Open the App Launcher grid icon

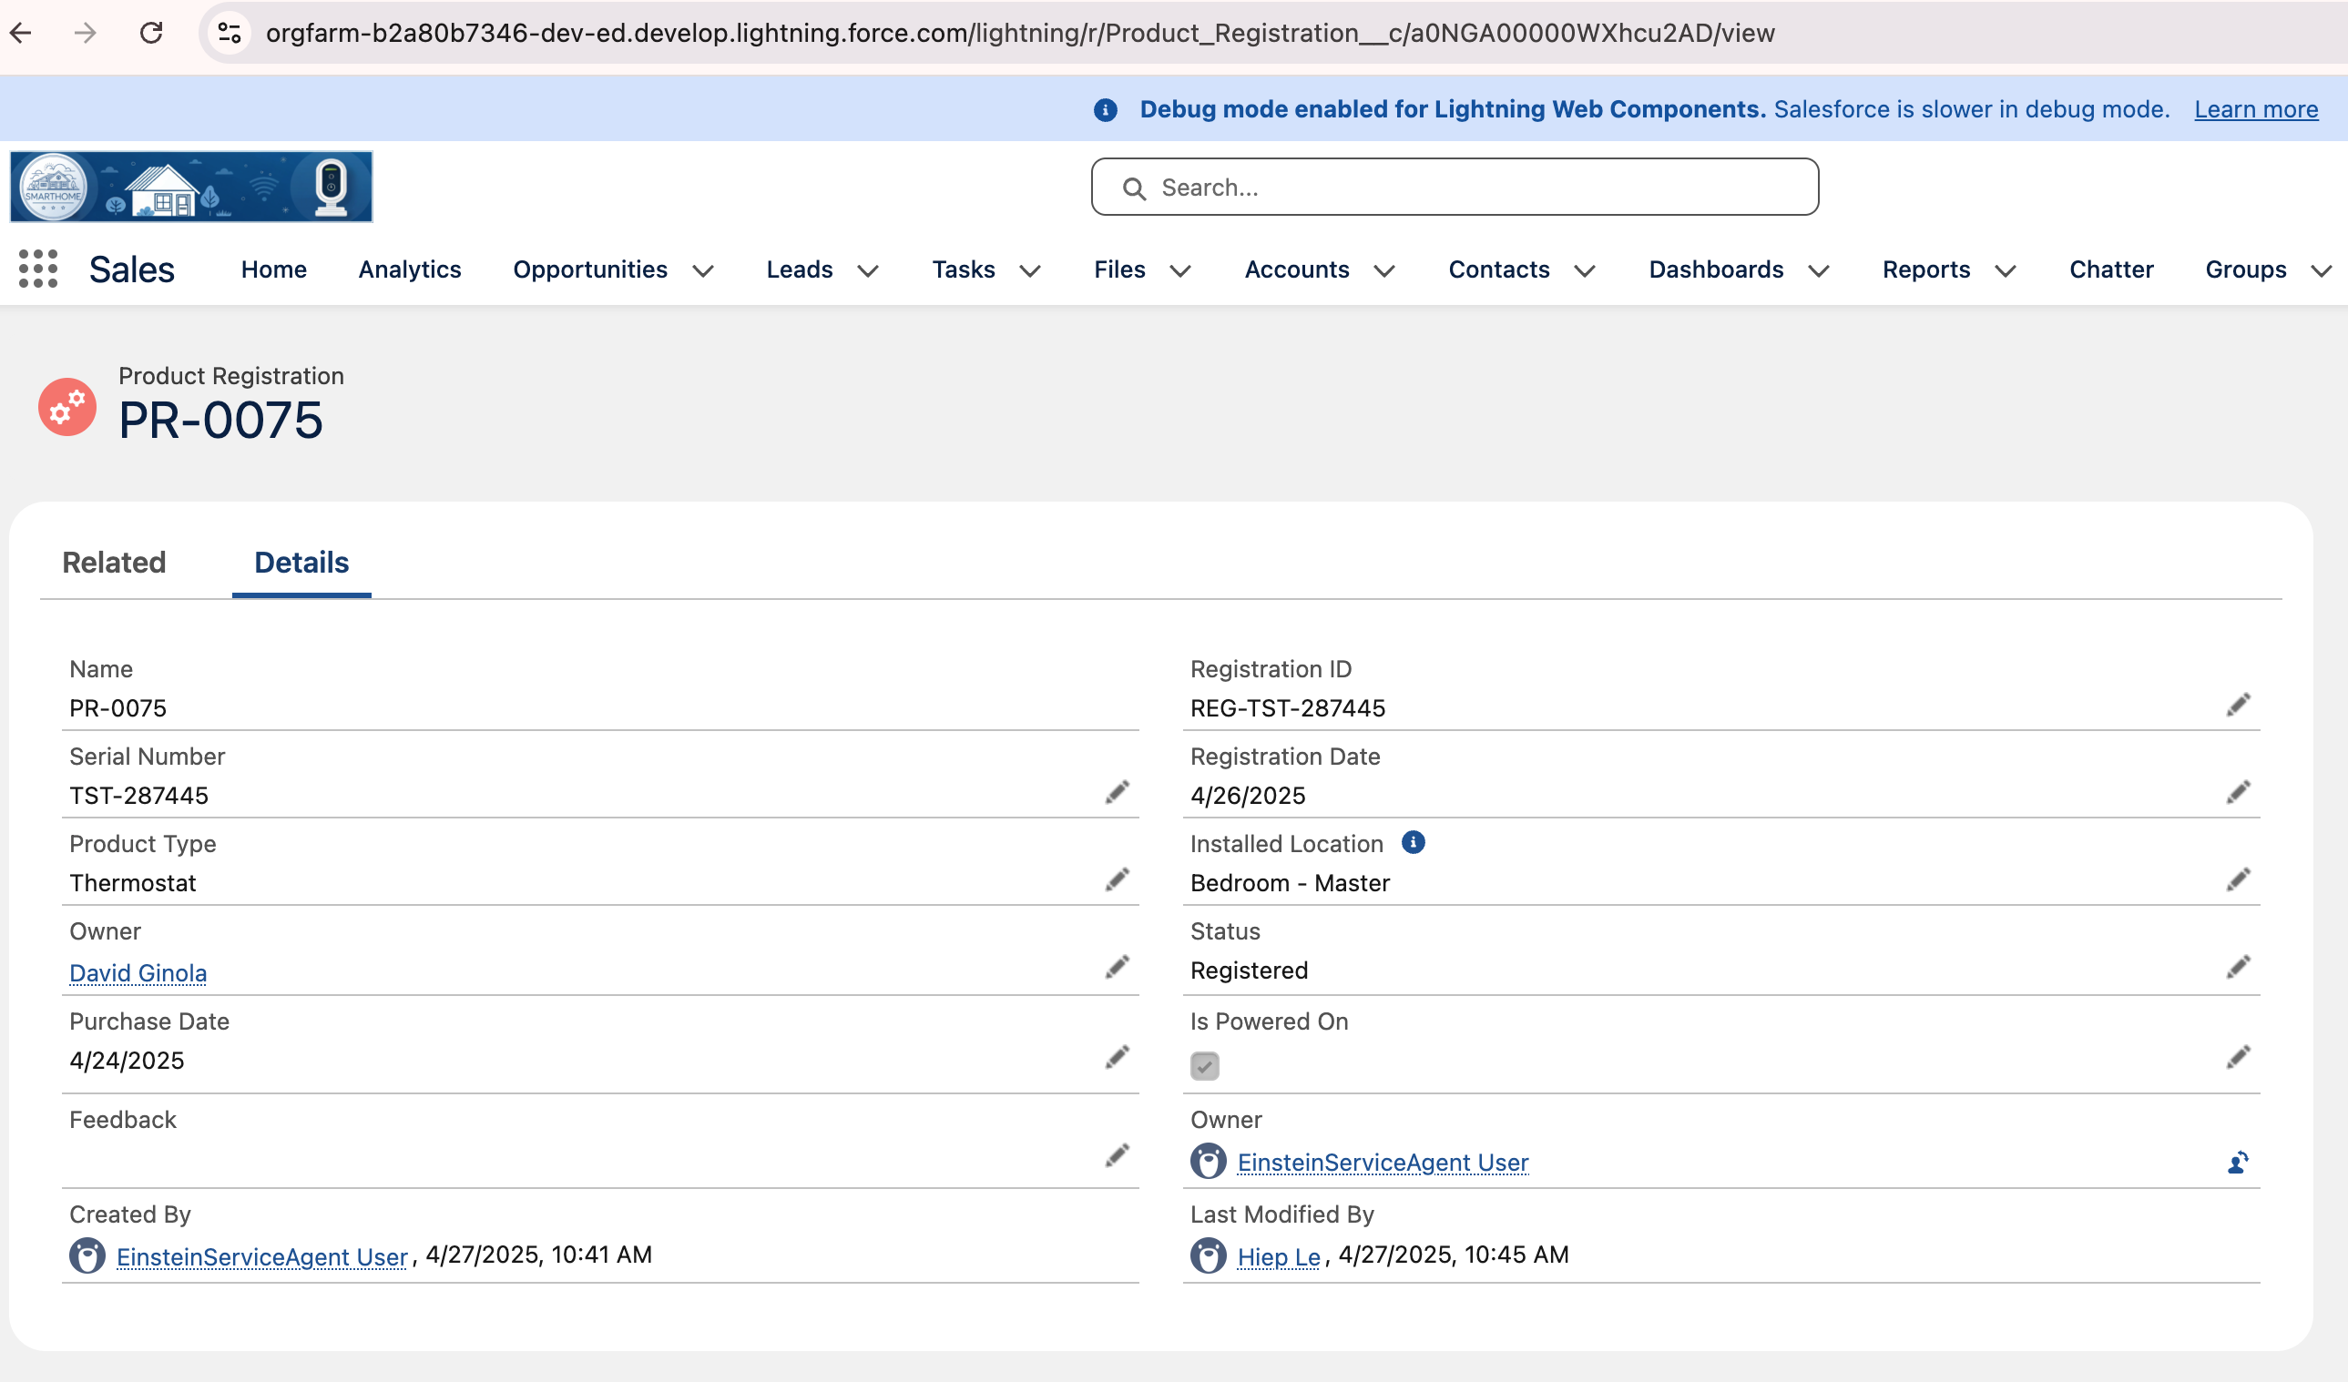[38, 269]
